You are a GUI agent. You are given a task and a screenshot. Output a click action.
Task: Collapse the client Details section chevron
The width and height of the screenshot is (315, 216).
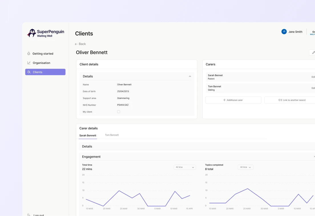click(x=190, y=76)
